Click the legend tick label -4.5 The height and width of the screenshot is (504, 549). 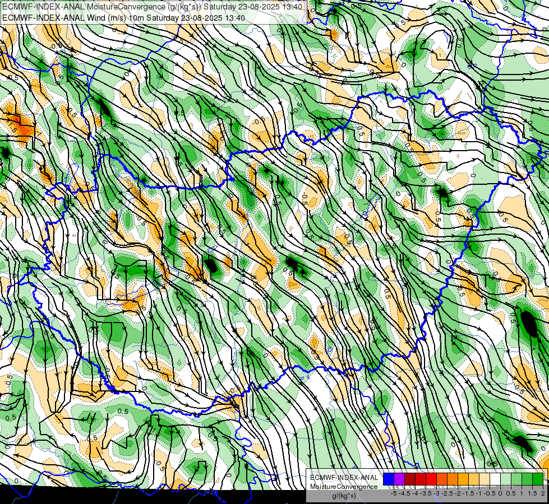click(404, 493)
